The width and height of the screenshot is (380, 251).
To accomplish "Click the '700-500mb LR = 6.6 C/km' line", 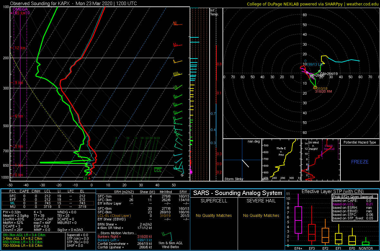I will pos(23,246).
